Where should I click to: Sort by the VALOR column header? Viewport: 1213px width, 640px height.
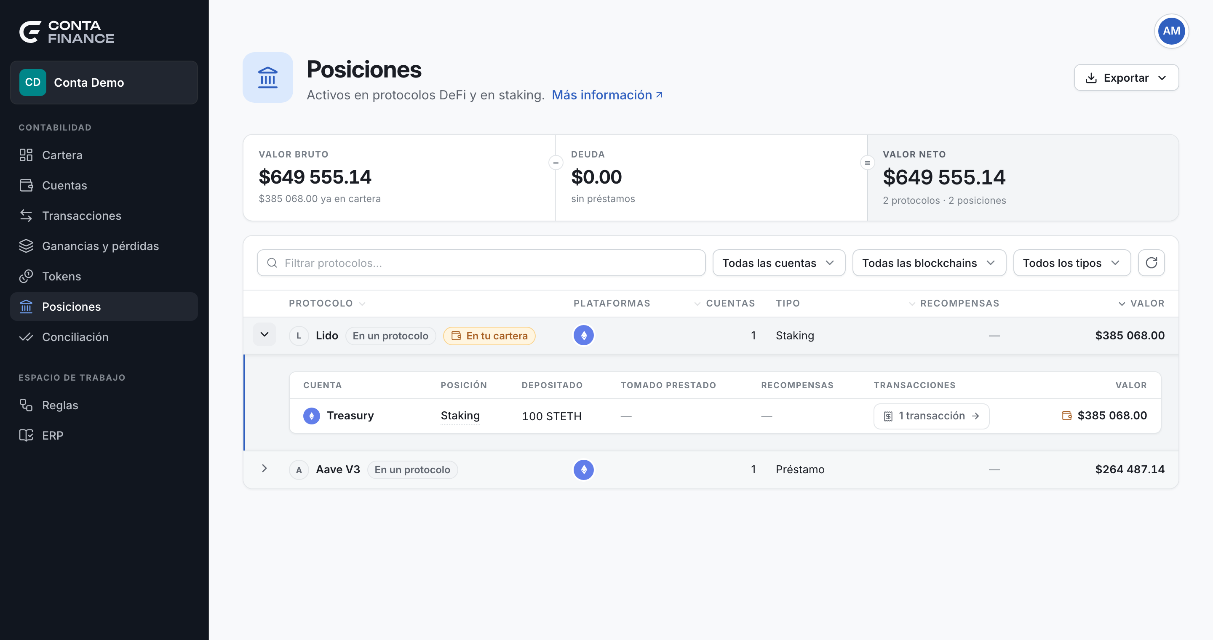1141,304
